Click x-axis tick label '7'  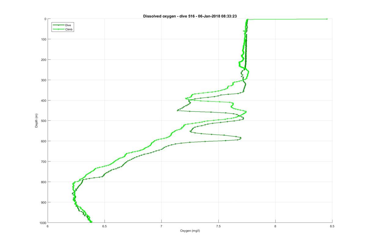pos(161,226)
